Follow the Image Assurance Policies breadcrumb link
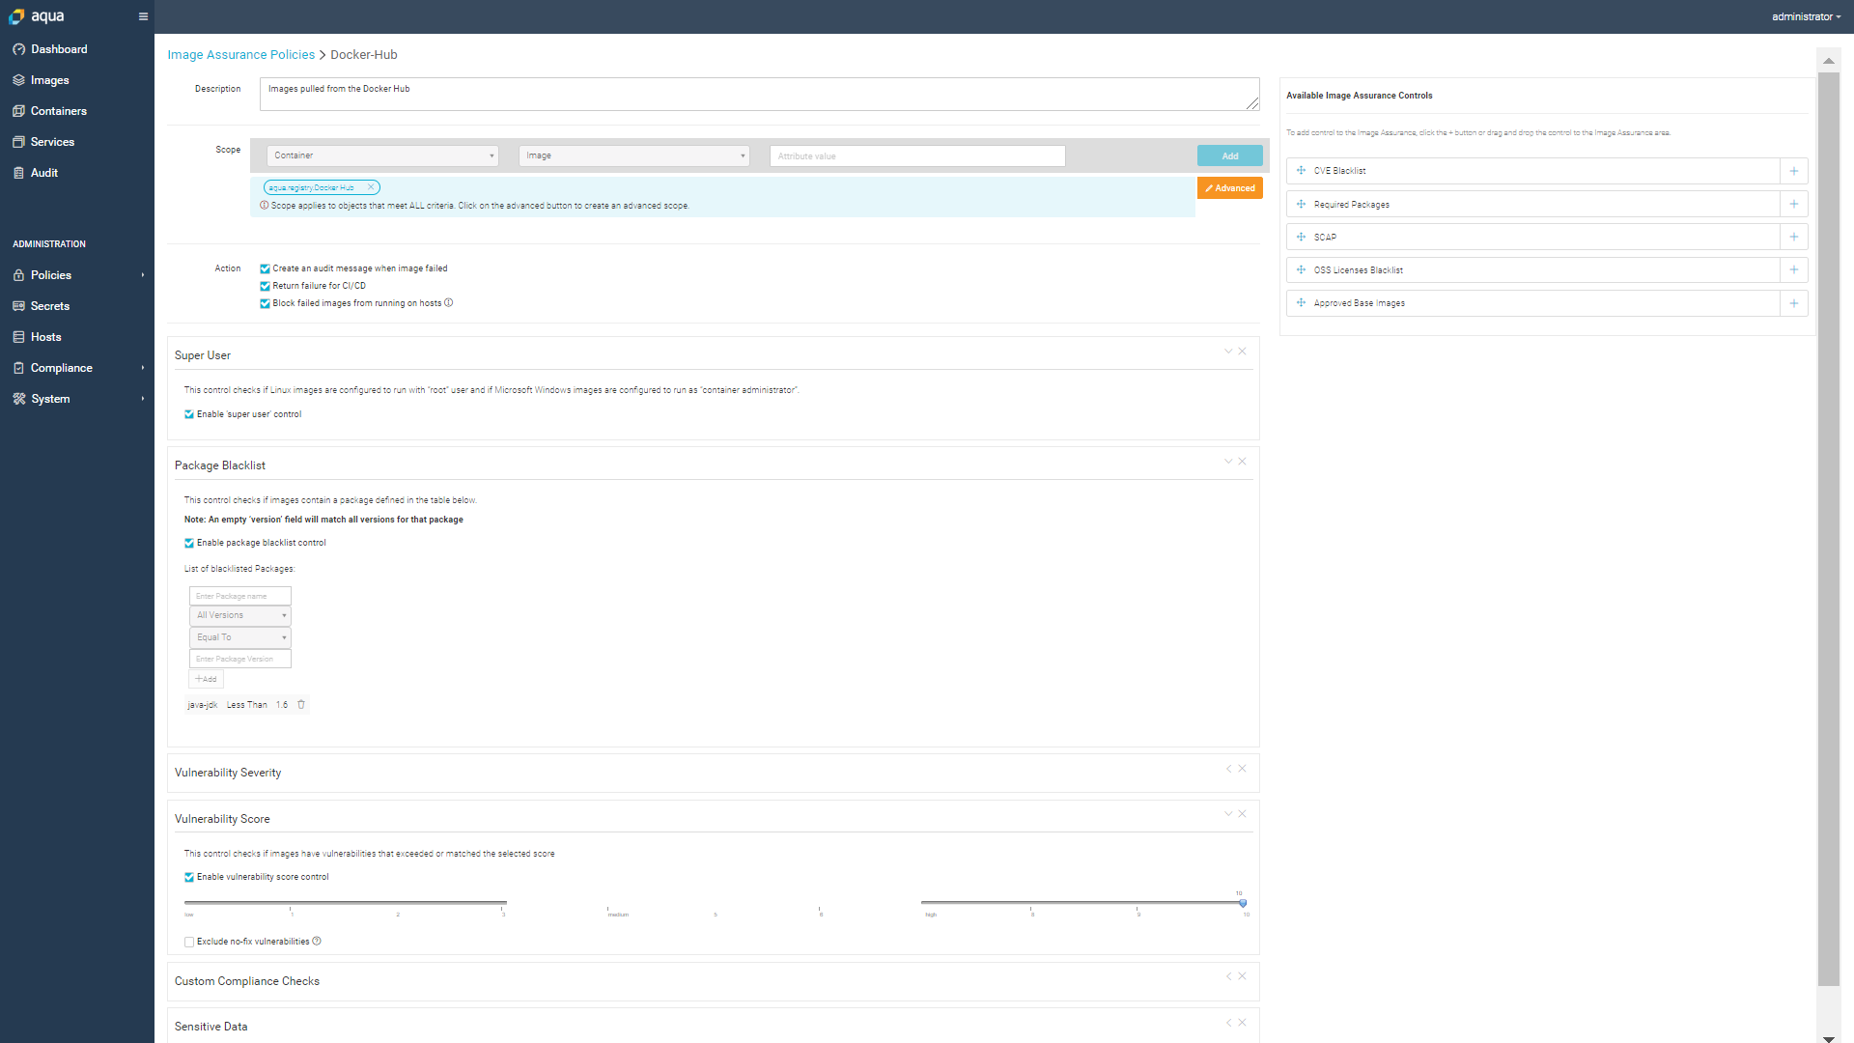The height and width of the screenshot is (1043, 1854). point(241,55)
